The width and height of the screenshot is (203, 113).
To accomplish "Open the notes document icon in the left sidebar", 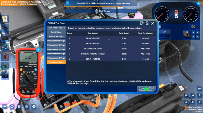I will [5, 19].
